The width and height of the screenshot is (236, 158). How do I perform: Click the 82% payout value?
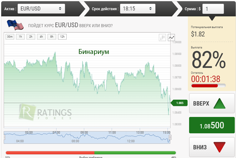coord(209,60)
